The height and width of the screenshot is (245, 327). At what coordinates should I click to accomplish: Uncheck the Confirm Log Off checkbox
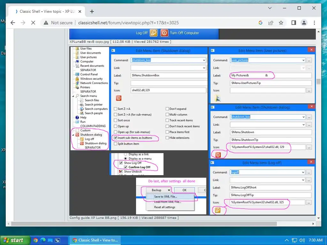(125, 167)
